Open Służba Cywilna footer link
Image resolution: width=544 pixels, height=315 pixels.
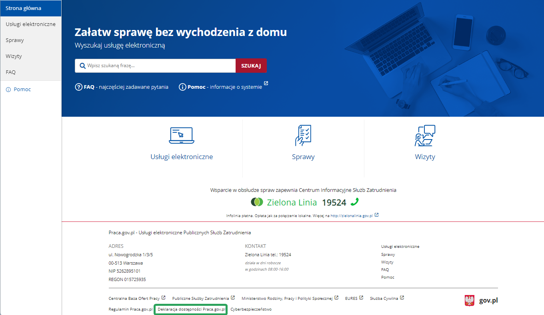point(384,299)
